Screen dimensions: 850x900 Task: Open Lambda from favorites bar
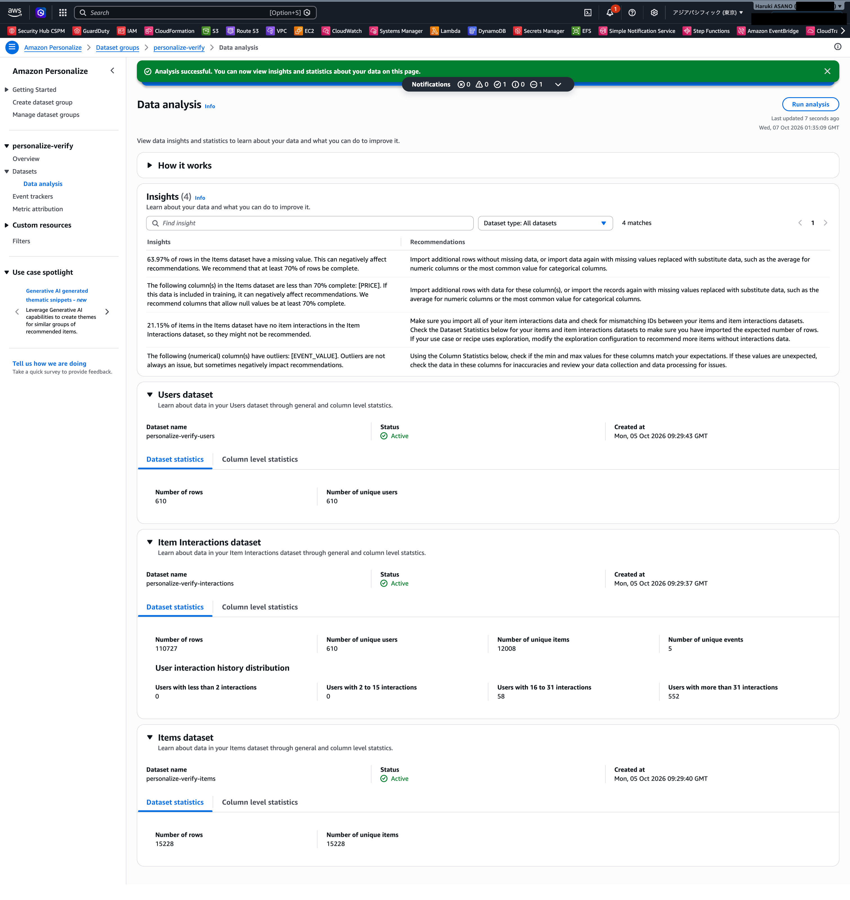pyautogui.click(x=446, y=31)
